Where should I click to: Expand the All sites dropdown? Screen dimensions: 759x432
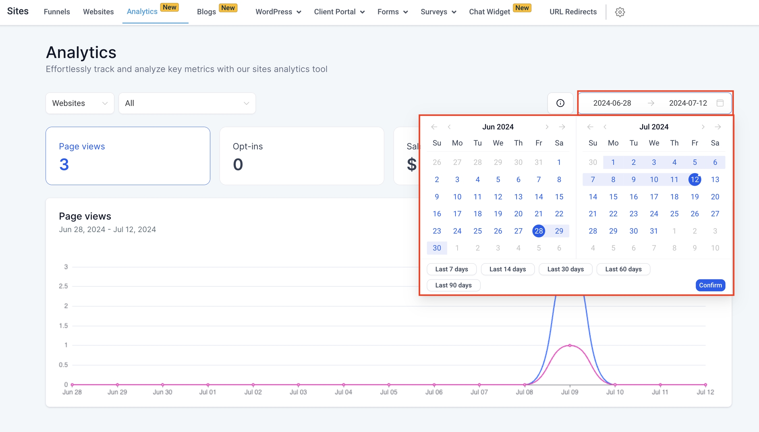(187, 103)
